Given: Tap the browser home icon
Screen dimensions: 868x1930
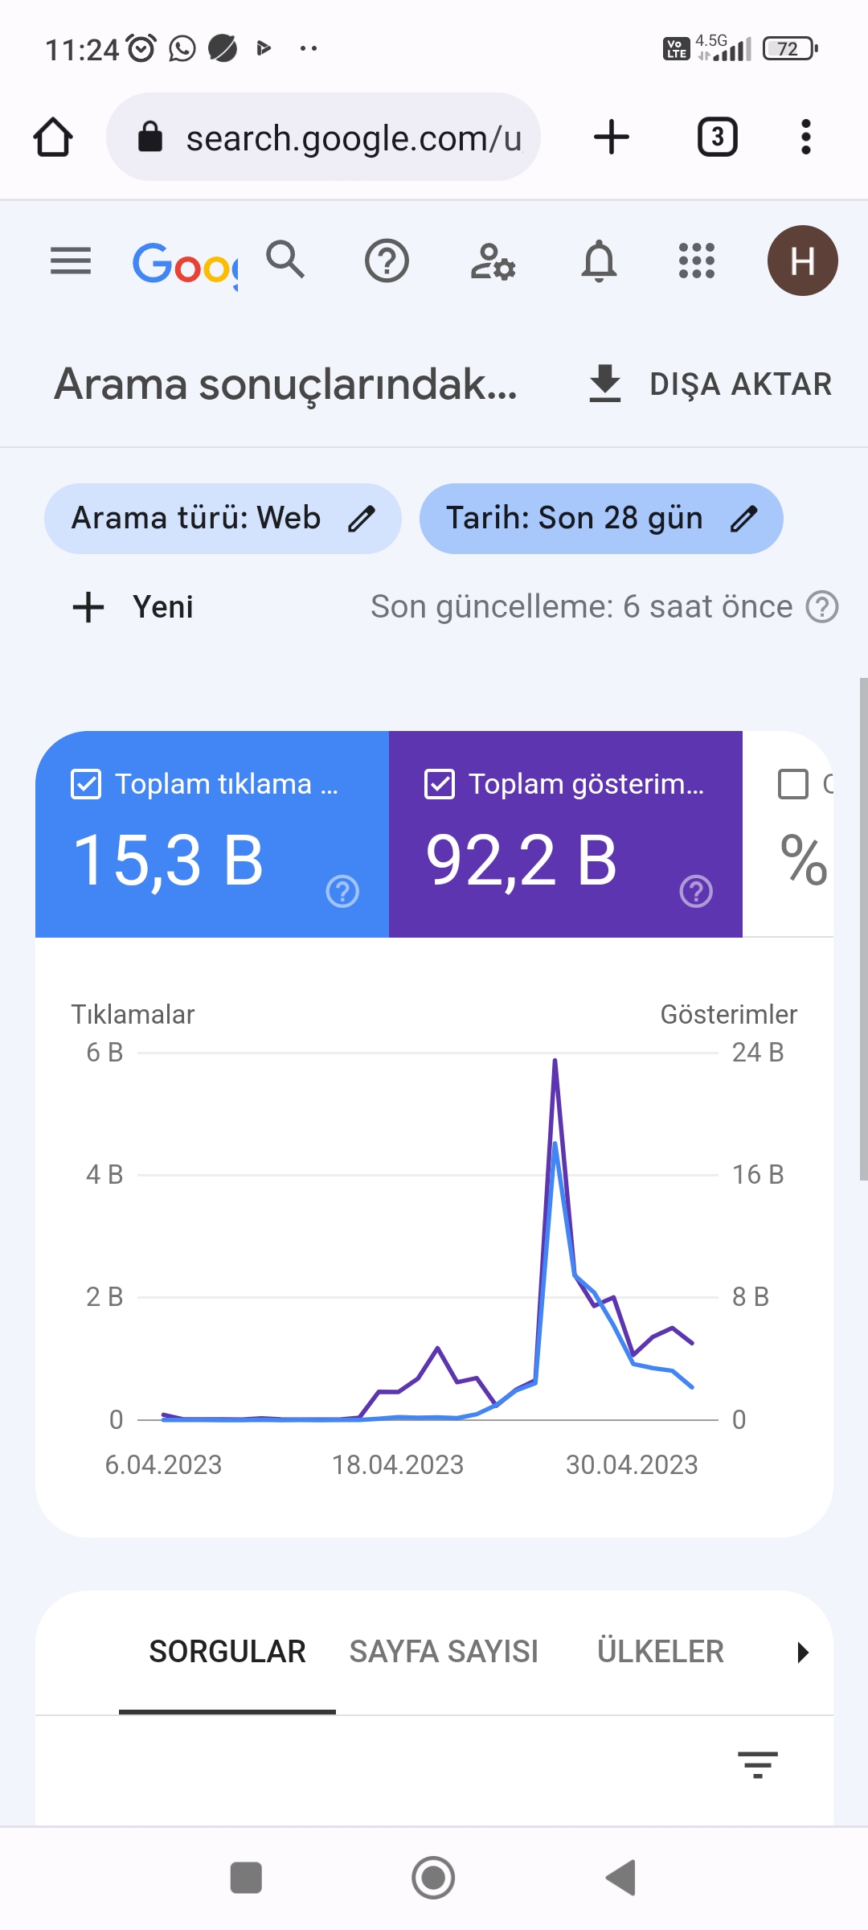Looking at the screenshot, I should click(x=53, y=138).
